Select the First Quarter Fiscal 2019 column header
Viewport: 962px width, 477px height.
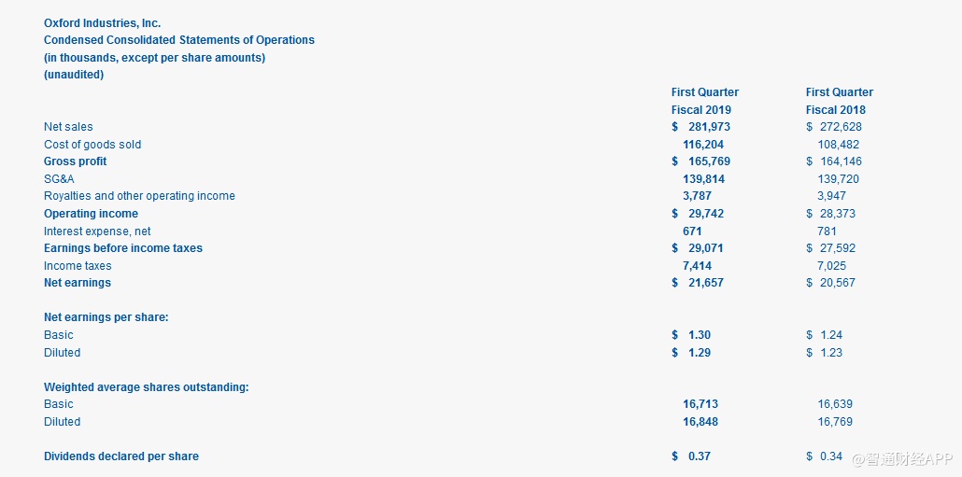[704, 101]
